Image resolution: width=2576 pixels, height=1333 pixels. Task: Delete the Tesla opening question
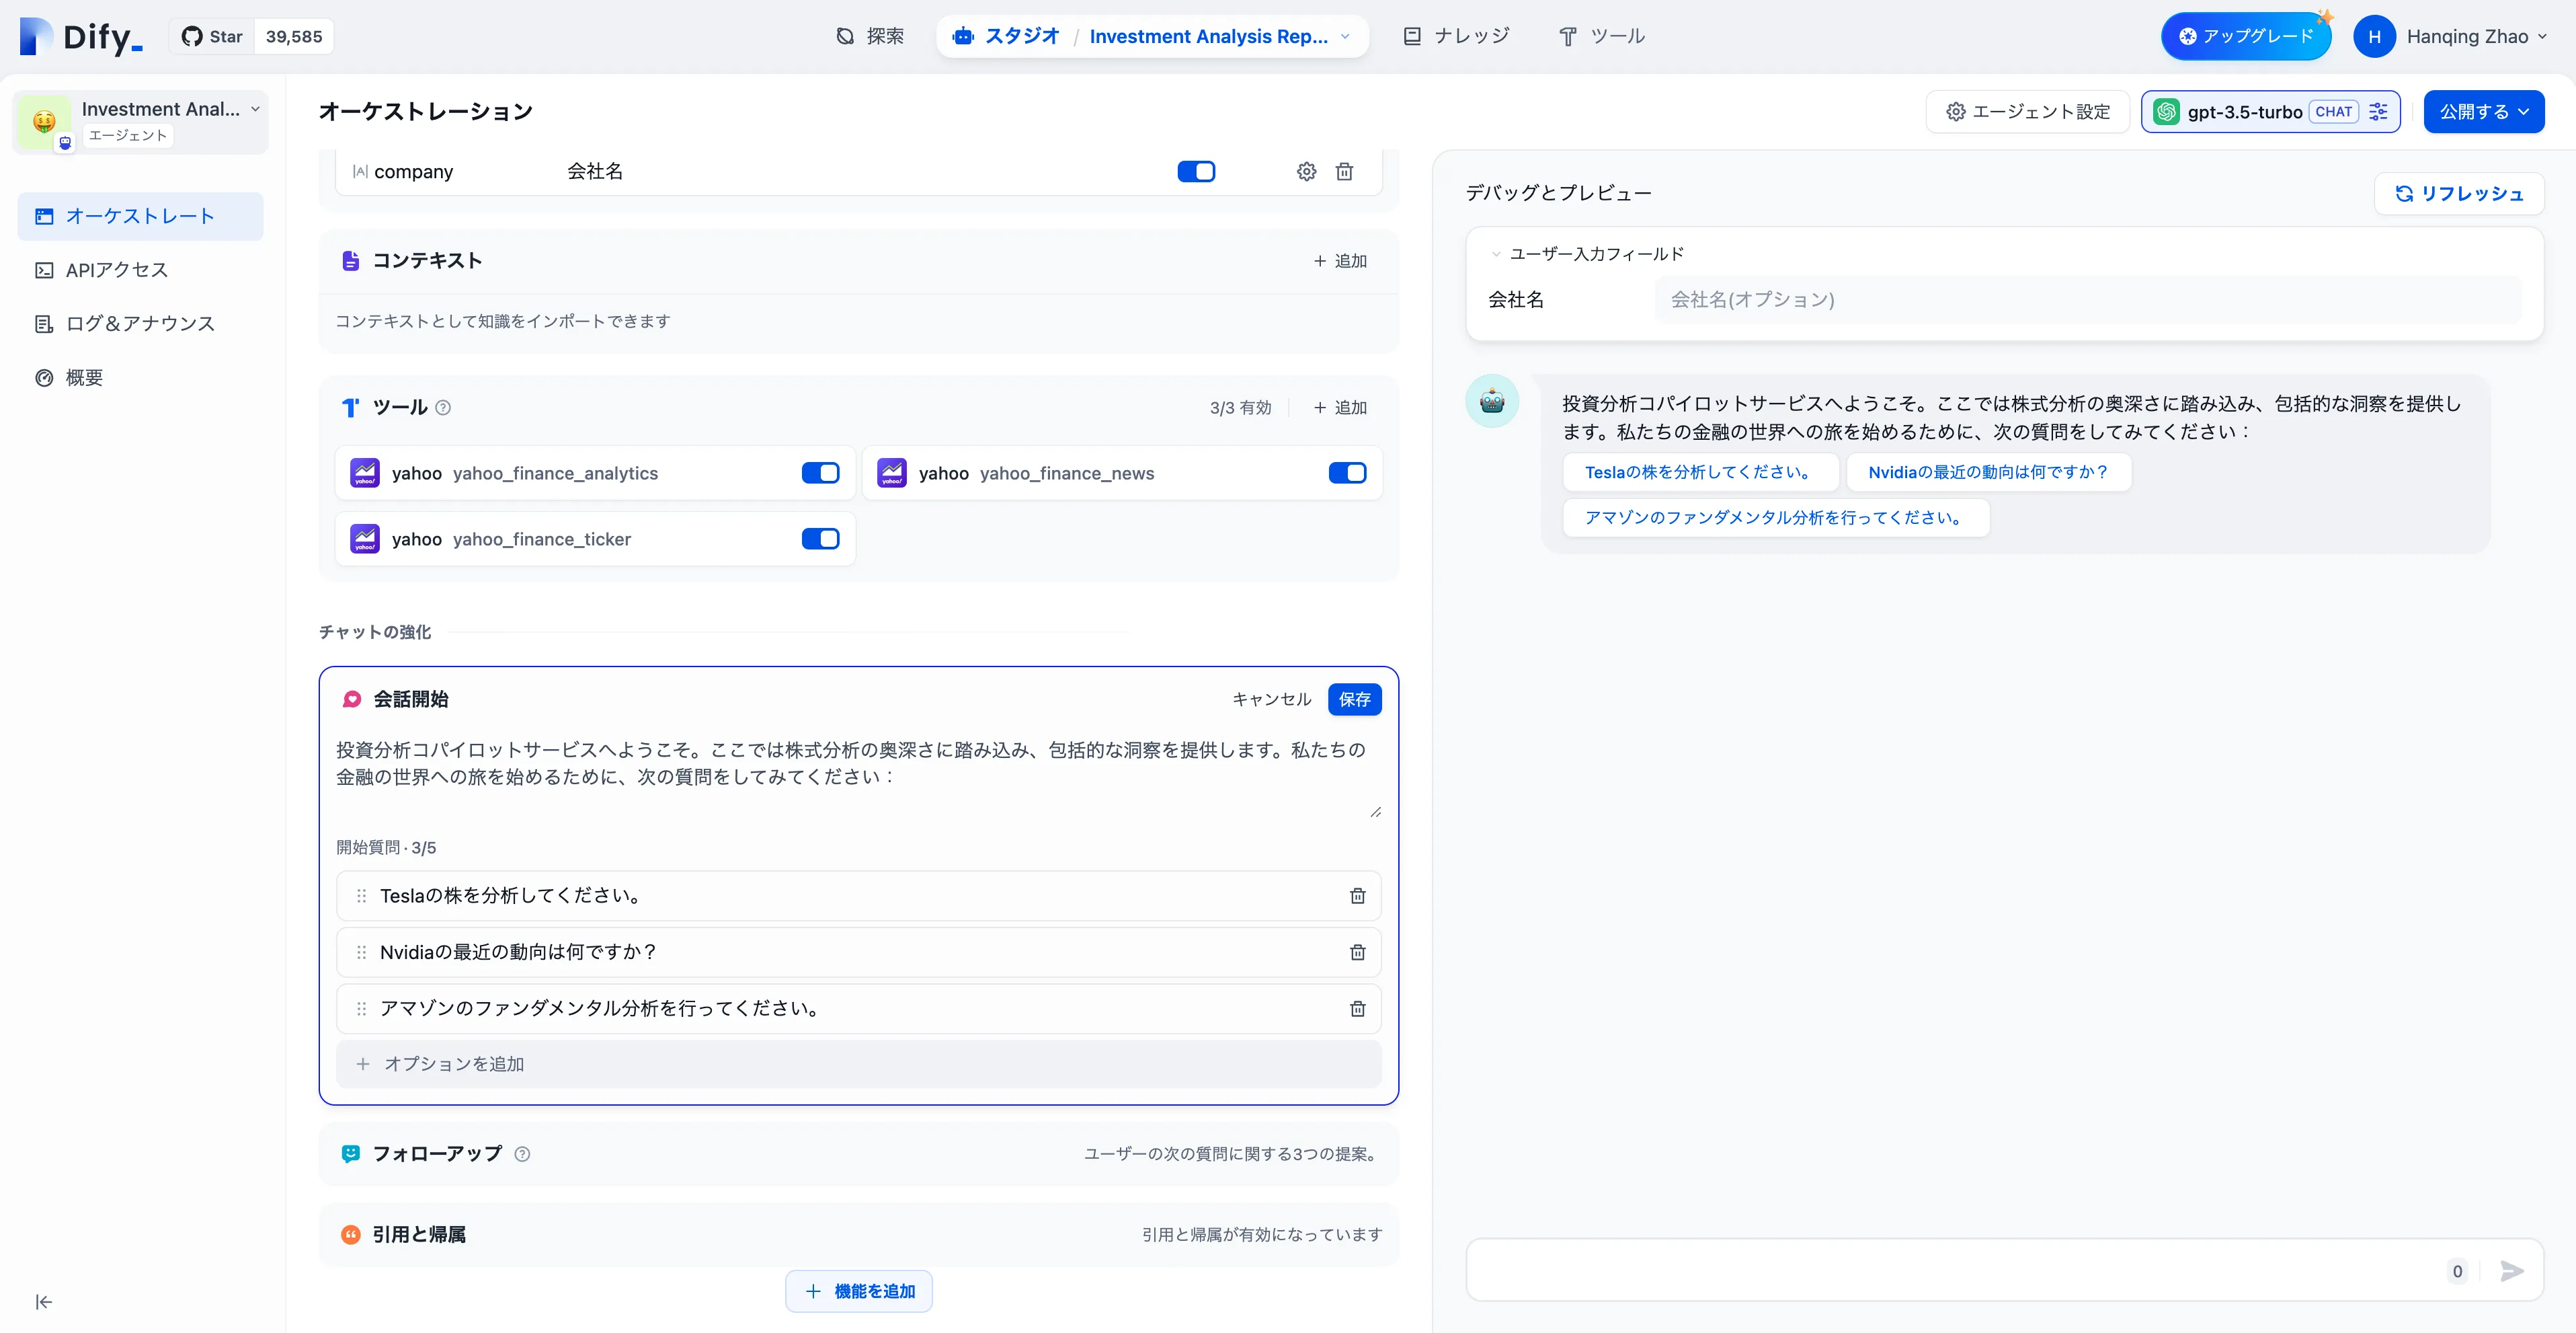(x=1357, y=896)
